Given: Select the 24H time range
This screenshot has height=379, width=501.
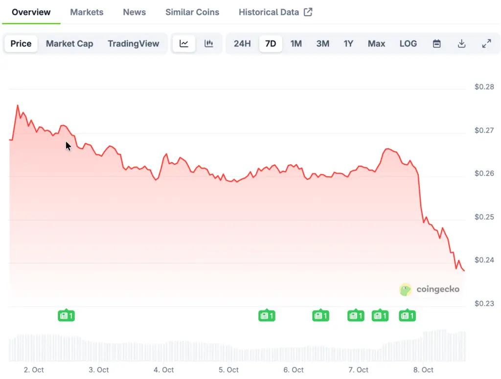Looking at the screenshot, I should (x=242, y=44).
